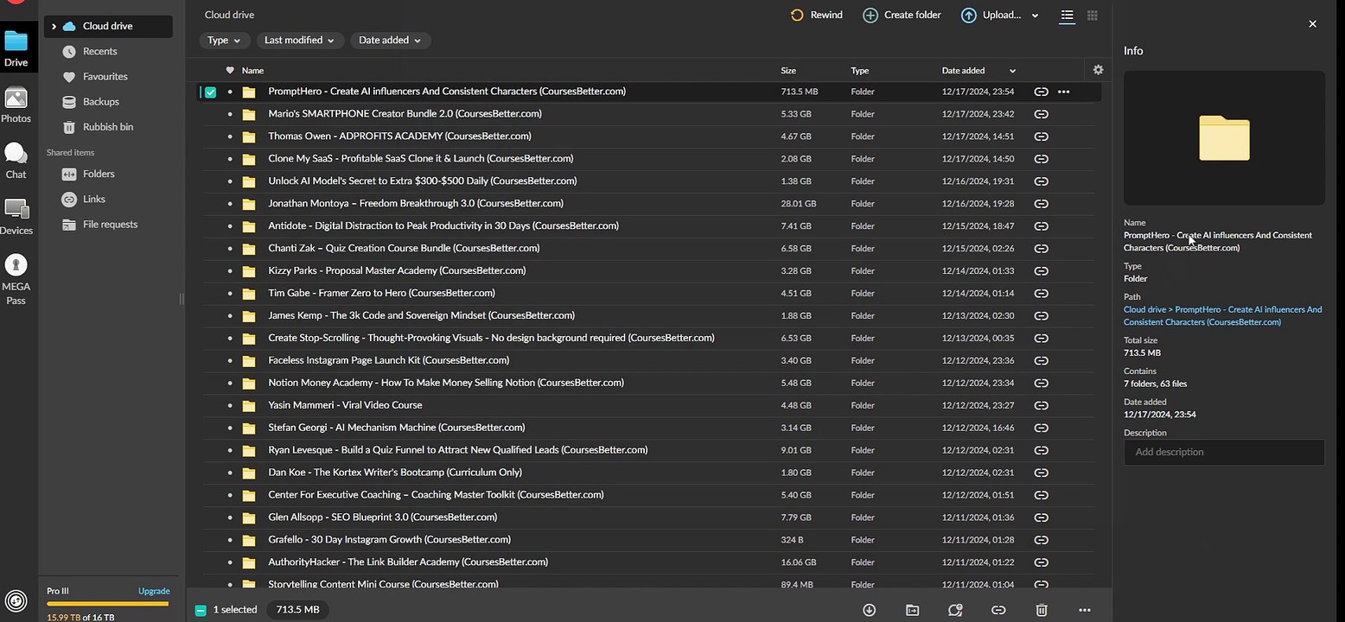Click the '12/15/2024, 18:47' date value

tap(978, 226)
